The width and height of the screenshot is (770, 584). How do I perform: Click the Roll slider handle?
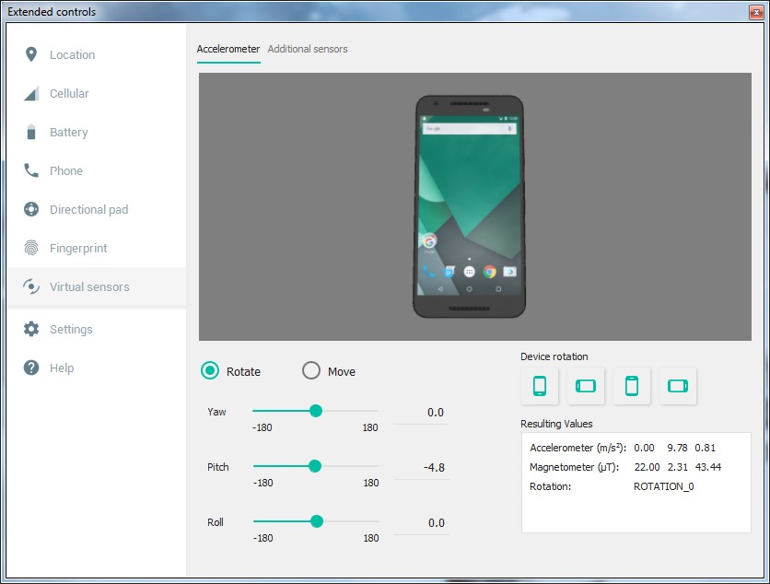tap(317, 521)
